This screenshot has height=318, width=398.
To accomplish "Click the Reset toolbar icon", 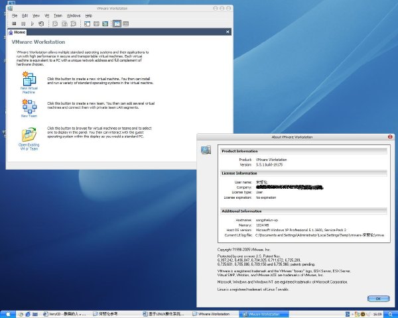I will 41,24.
